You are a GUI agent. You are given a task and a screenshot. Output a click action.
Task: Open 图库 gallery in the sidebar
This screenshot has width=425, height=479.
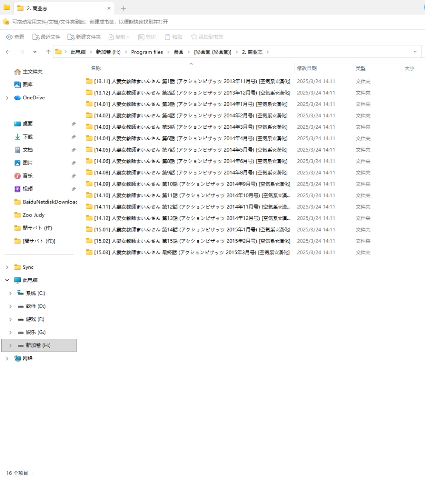point(23,85)
